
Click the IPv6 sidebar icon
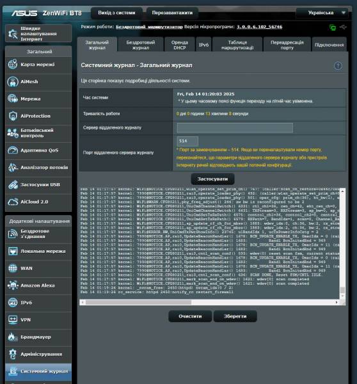(x=13, y=303)
